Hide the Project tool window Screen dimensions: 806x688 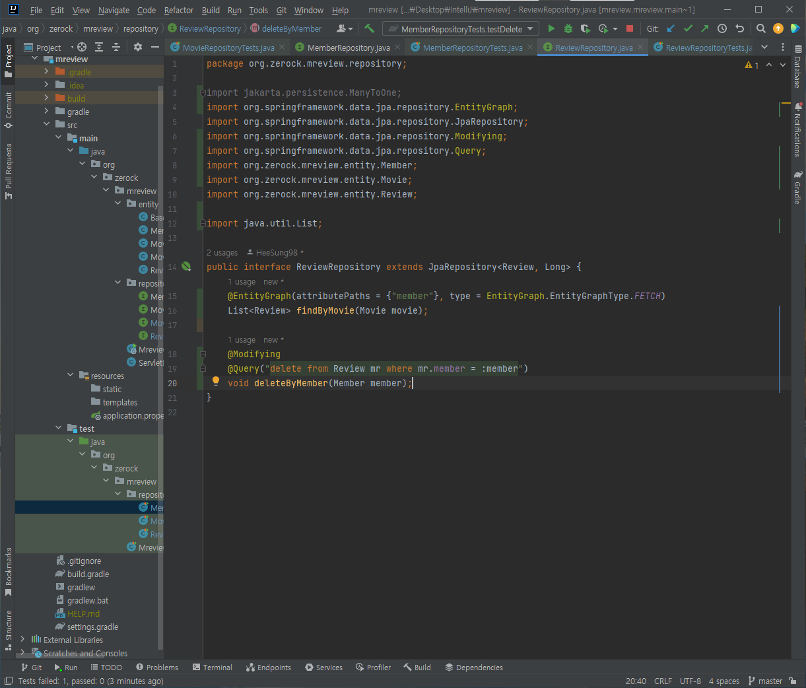tap(155, 47)
